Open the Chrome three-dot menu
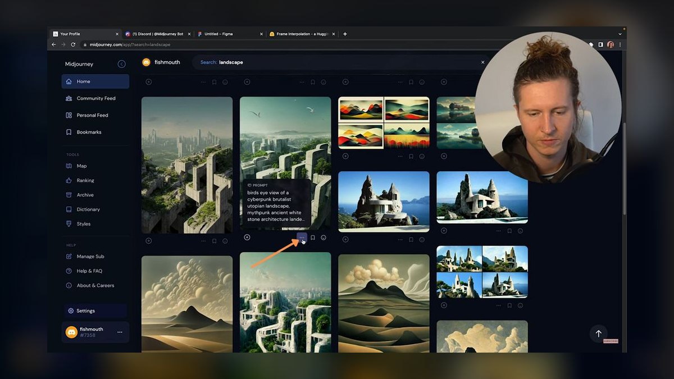674x379 pixels. pos(620,44)
